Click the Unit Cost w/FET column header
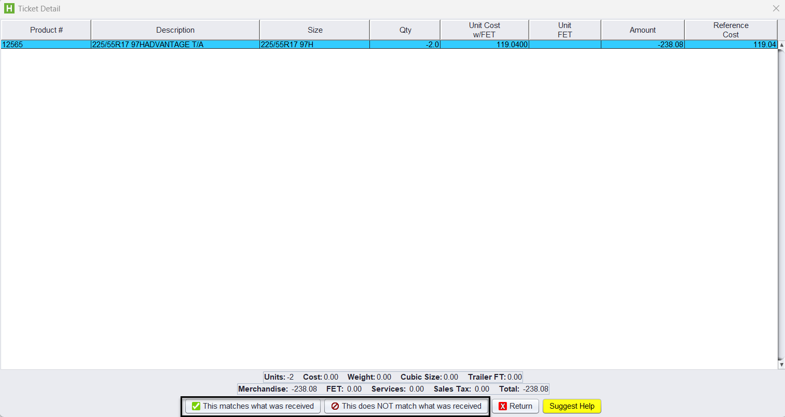The height and width of the screenshot is (417, 785). [x=484, y=30]
